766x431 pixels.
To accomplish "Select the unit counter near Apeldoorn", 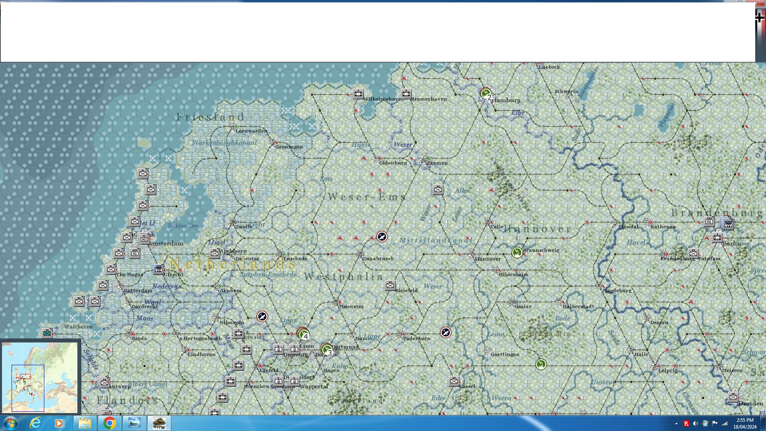I will [x=214, y=253].
